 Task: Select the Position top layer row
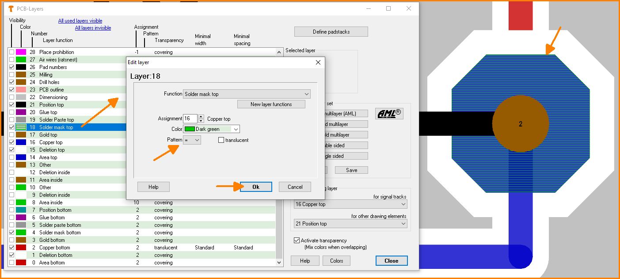(x=51, y=105)
